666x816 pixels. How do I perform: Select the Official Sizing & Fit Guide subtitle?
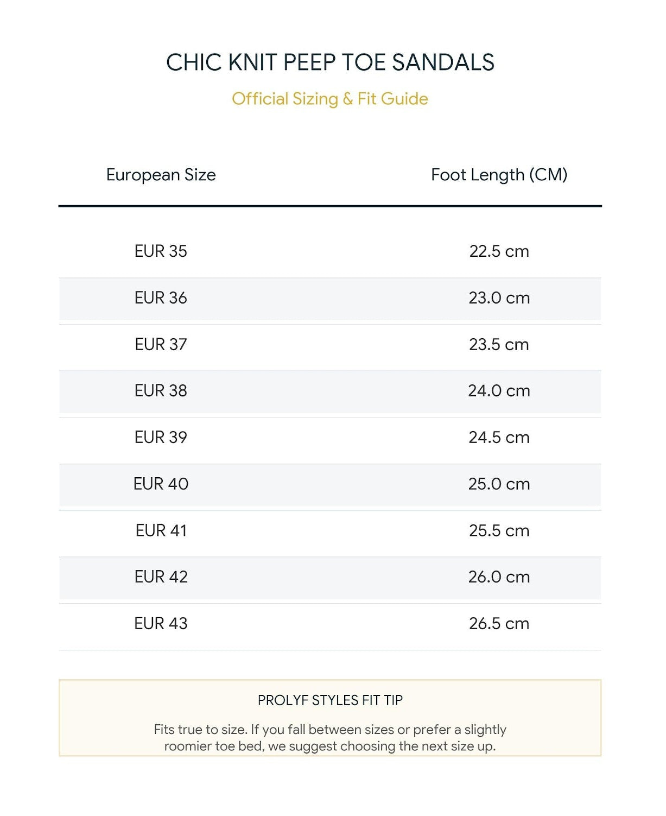coord(330,99)
